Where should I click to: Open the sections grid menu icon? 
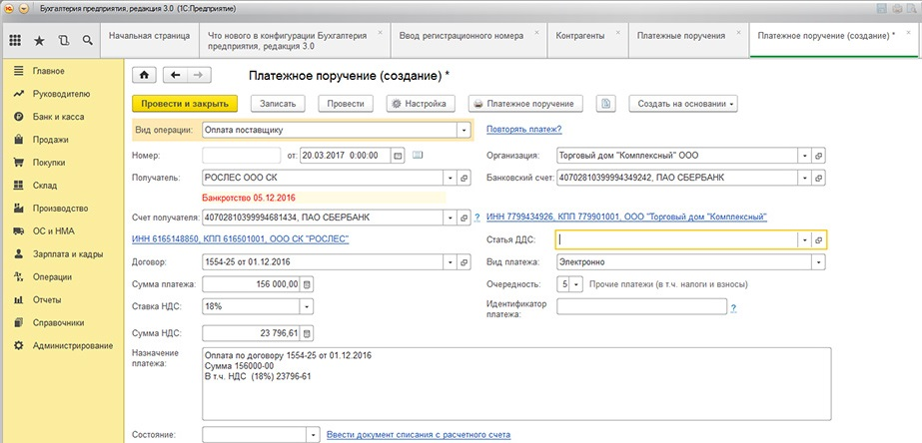coord(15,41)
